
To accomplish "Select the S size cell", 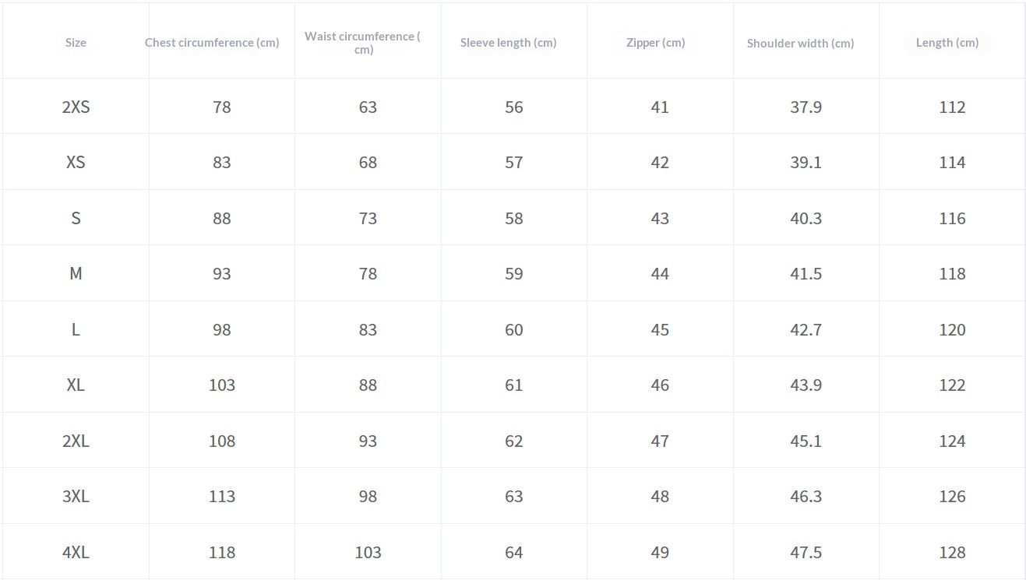I will [76, 219].
